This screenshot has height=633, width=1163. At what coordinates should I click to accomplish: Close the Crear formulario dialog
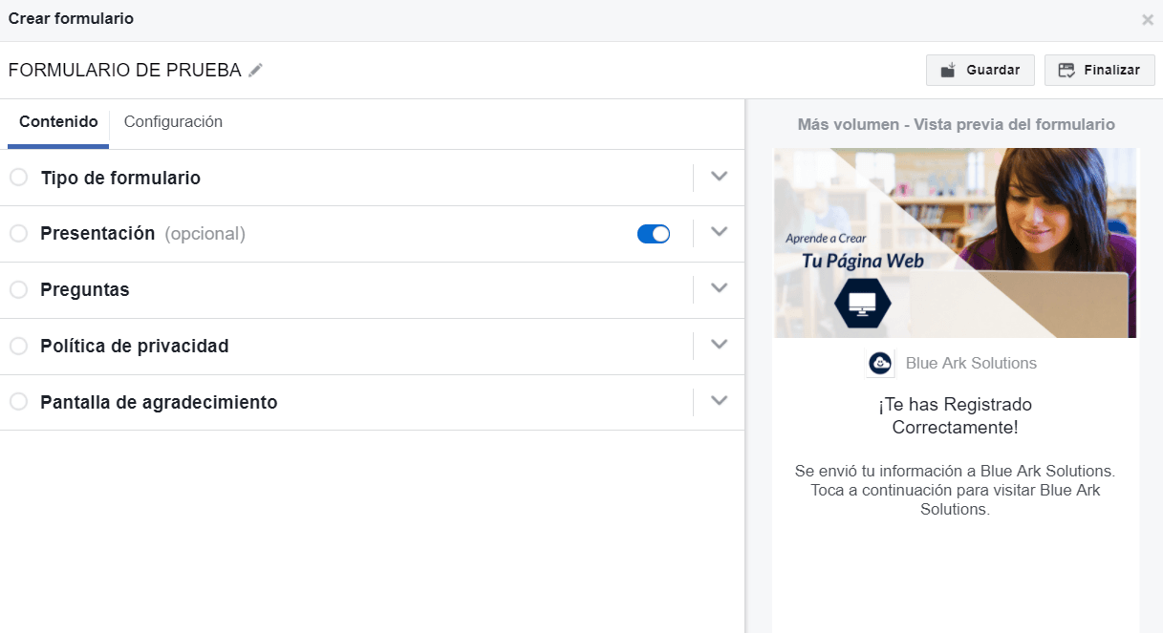[1148, 19]
